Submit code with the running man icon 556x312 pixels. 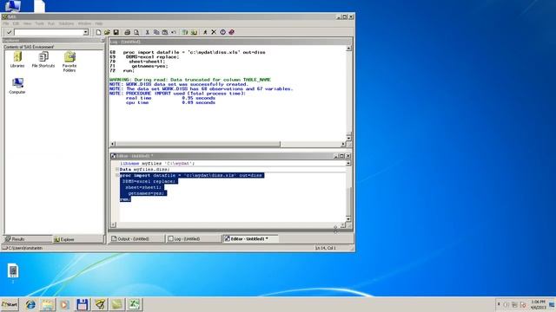205,32
